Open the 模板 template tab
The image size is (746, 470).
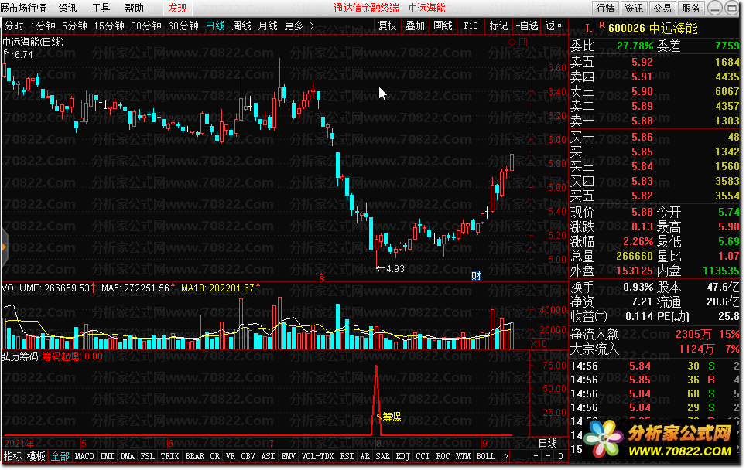click(x=36, y=456)
